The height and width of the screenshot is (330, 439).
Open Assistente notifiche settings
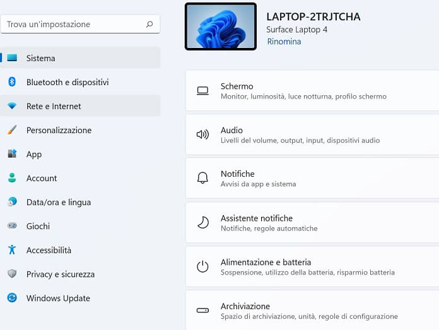click(x=312, y=223)
